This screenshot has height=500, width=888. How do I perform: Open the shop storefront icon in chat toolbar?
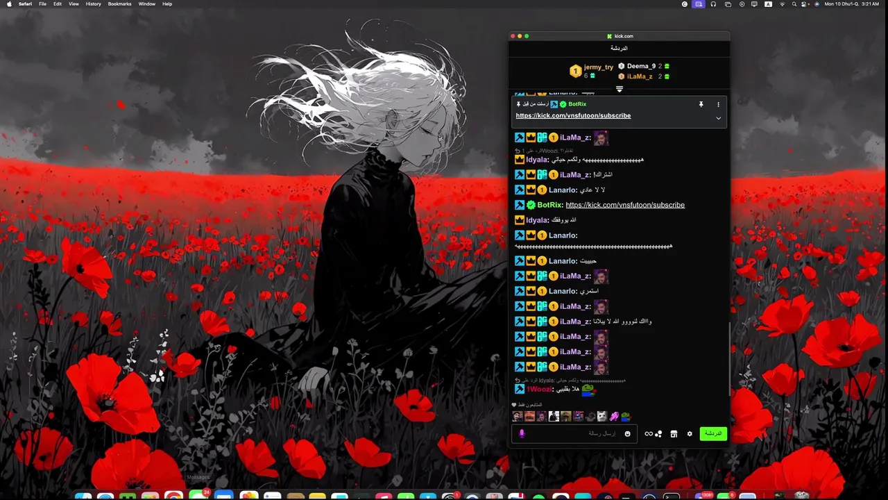coord(674,434)
